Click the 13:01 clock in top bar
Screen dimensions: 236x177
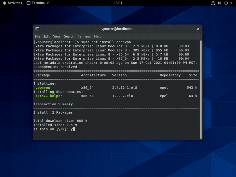118,3
